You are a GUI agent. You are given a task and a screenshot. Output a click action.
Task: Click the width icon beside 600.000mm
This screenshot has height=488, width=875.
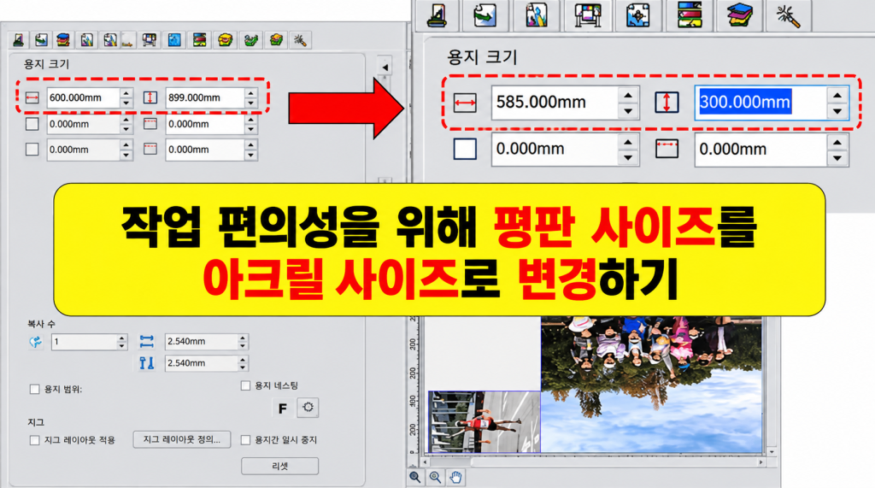(x=32, y=97)
